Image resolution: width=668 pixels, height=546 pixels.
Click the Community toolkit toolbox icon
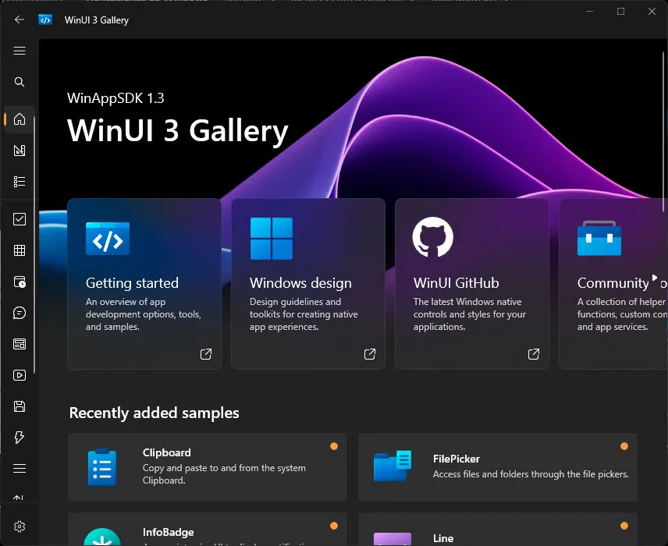pyautogui.click(x=599, y=238)
